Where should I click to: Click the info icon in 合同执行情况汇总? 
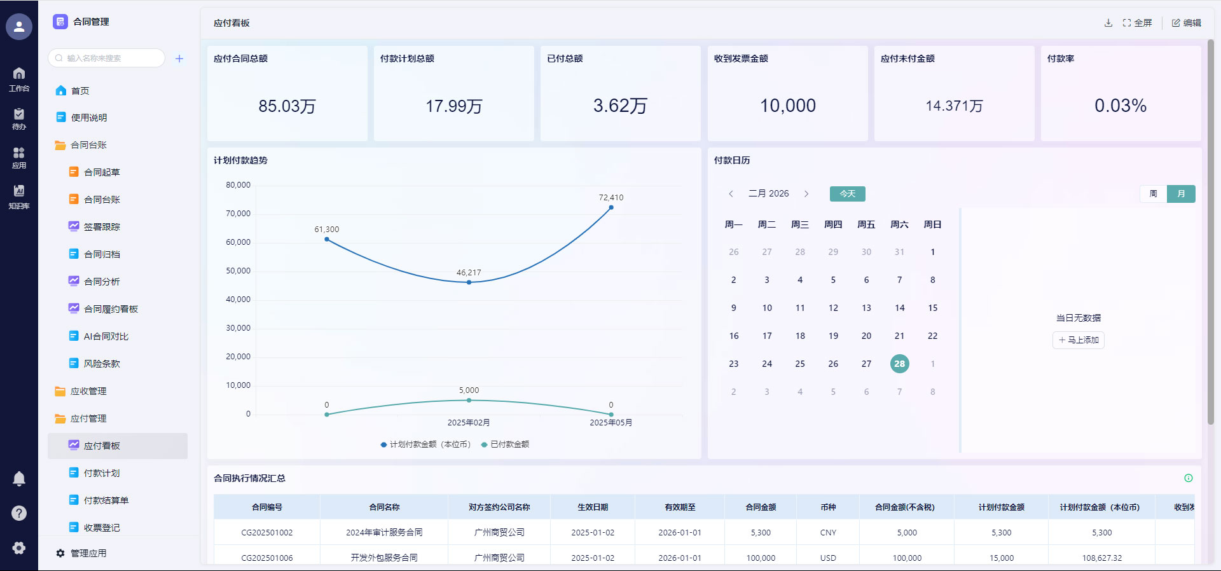(x=1188, y=478)
